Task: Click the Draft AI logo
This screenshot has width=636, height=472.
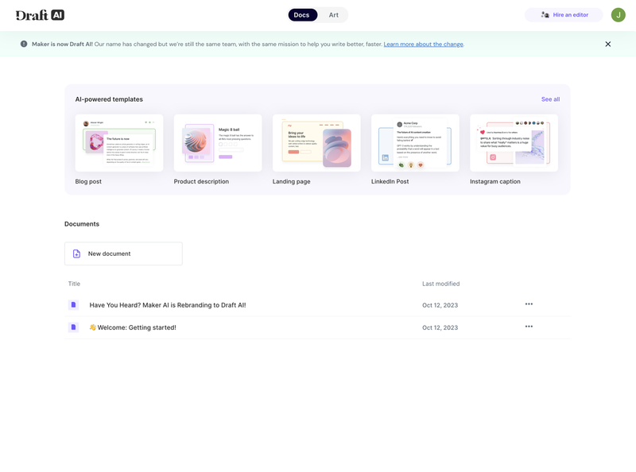Action: (37, 14)
